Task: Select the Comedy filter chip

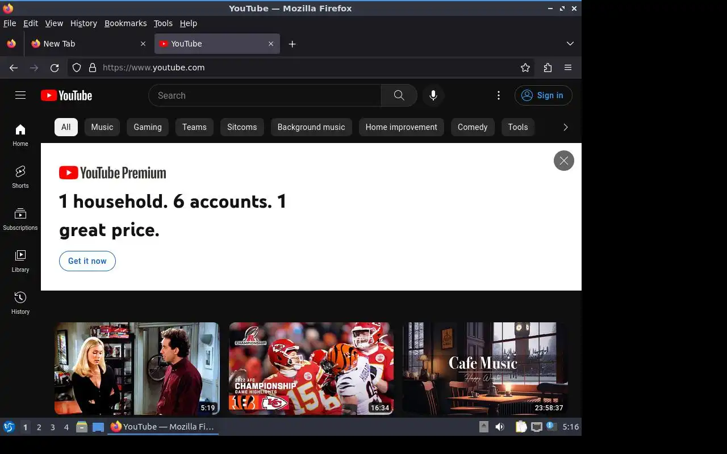Action: pyautogui.click(x=473, y=127)
